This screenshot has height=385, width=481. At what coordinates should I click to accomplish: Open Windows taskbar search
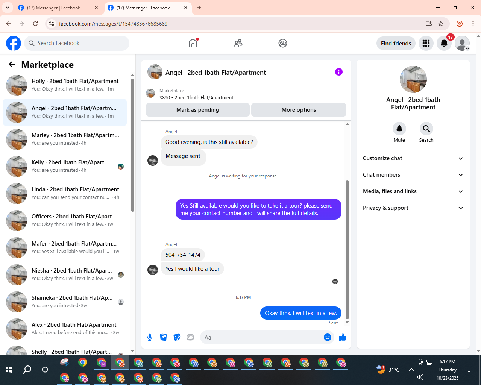pyautogui.click(x=27, y=370)
